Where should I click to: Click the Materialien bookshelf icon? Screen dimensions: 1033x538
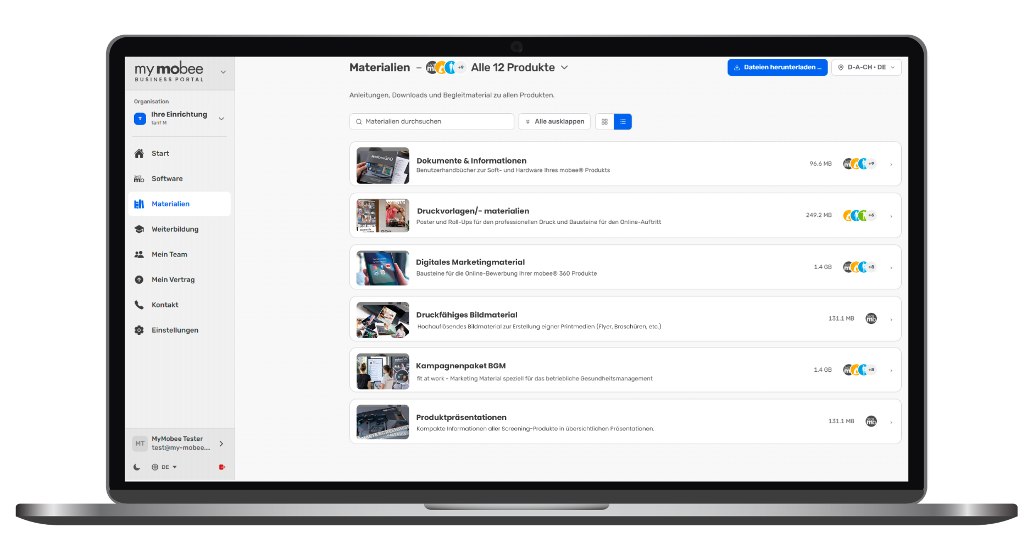point(139,204)
